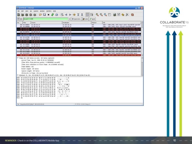
Task: Click packet details pane scrollbar down arrow
Action: coord(142,75)
